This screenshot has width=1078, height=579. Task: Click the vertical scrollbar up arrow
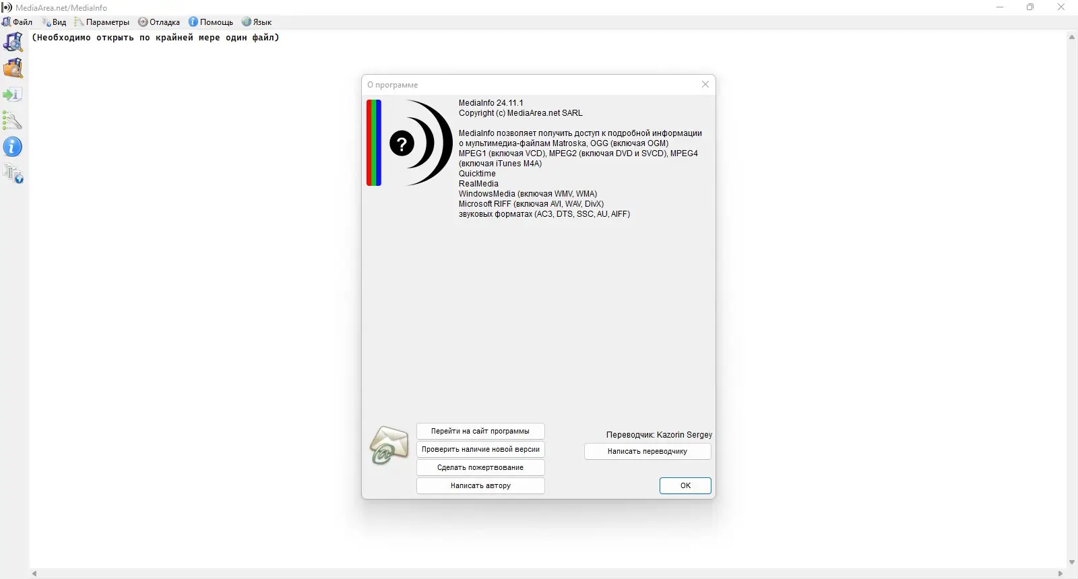(1072, 37)
